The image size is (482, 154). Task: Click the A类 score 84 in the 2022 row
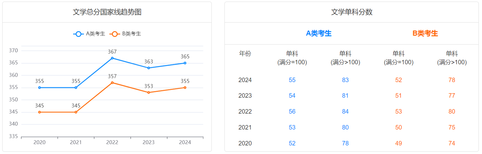(x=345, y=112)
